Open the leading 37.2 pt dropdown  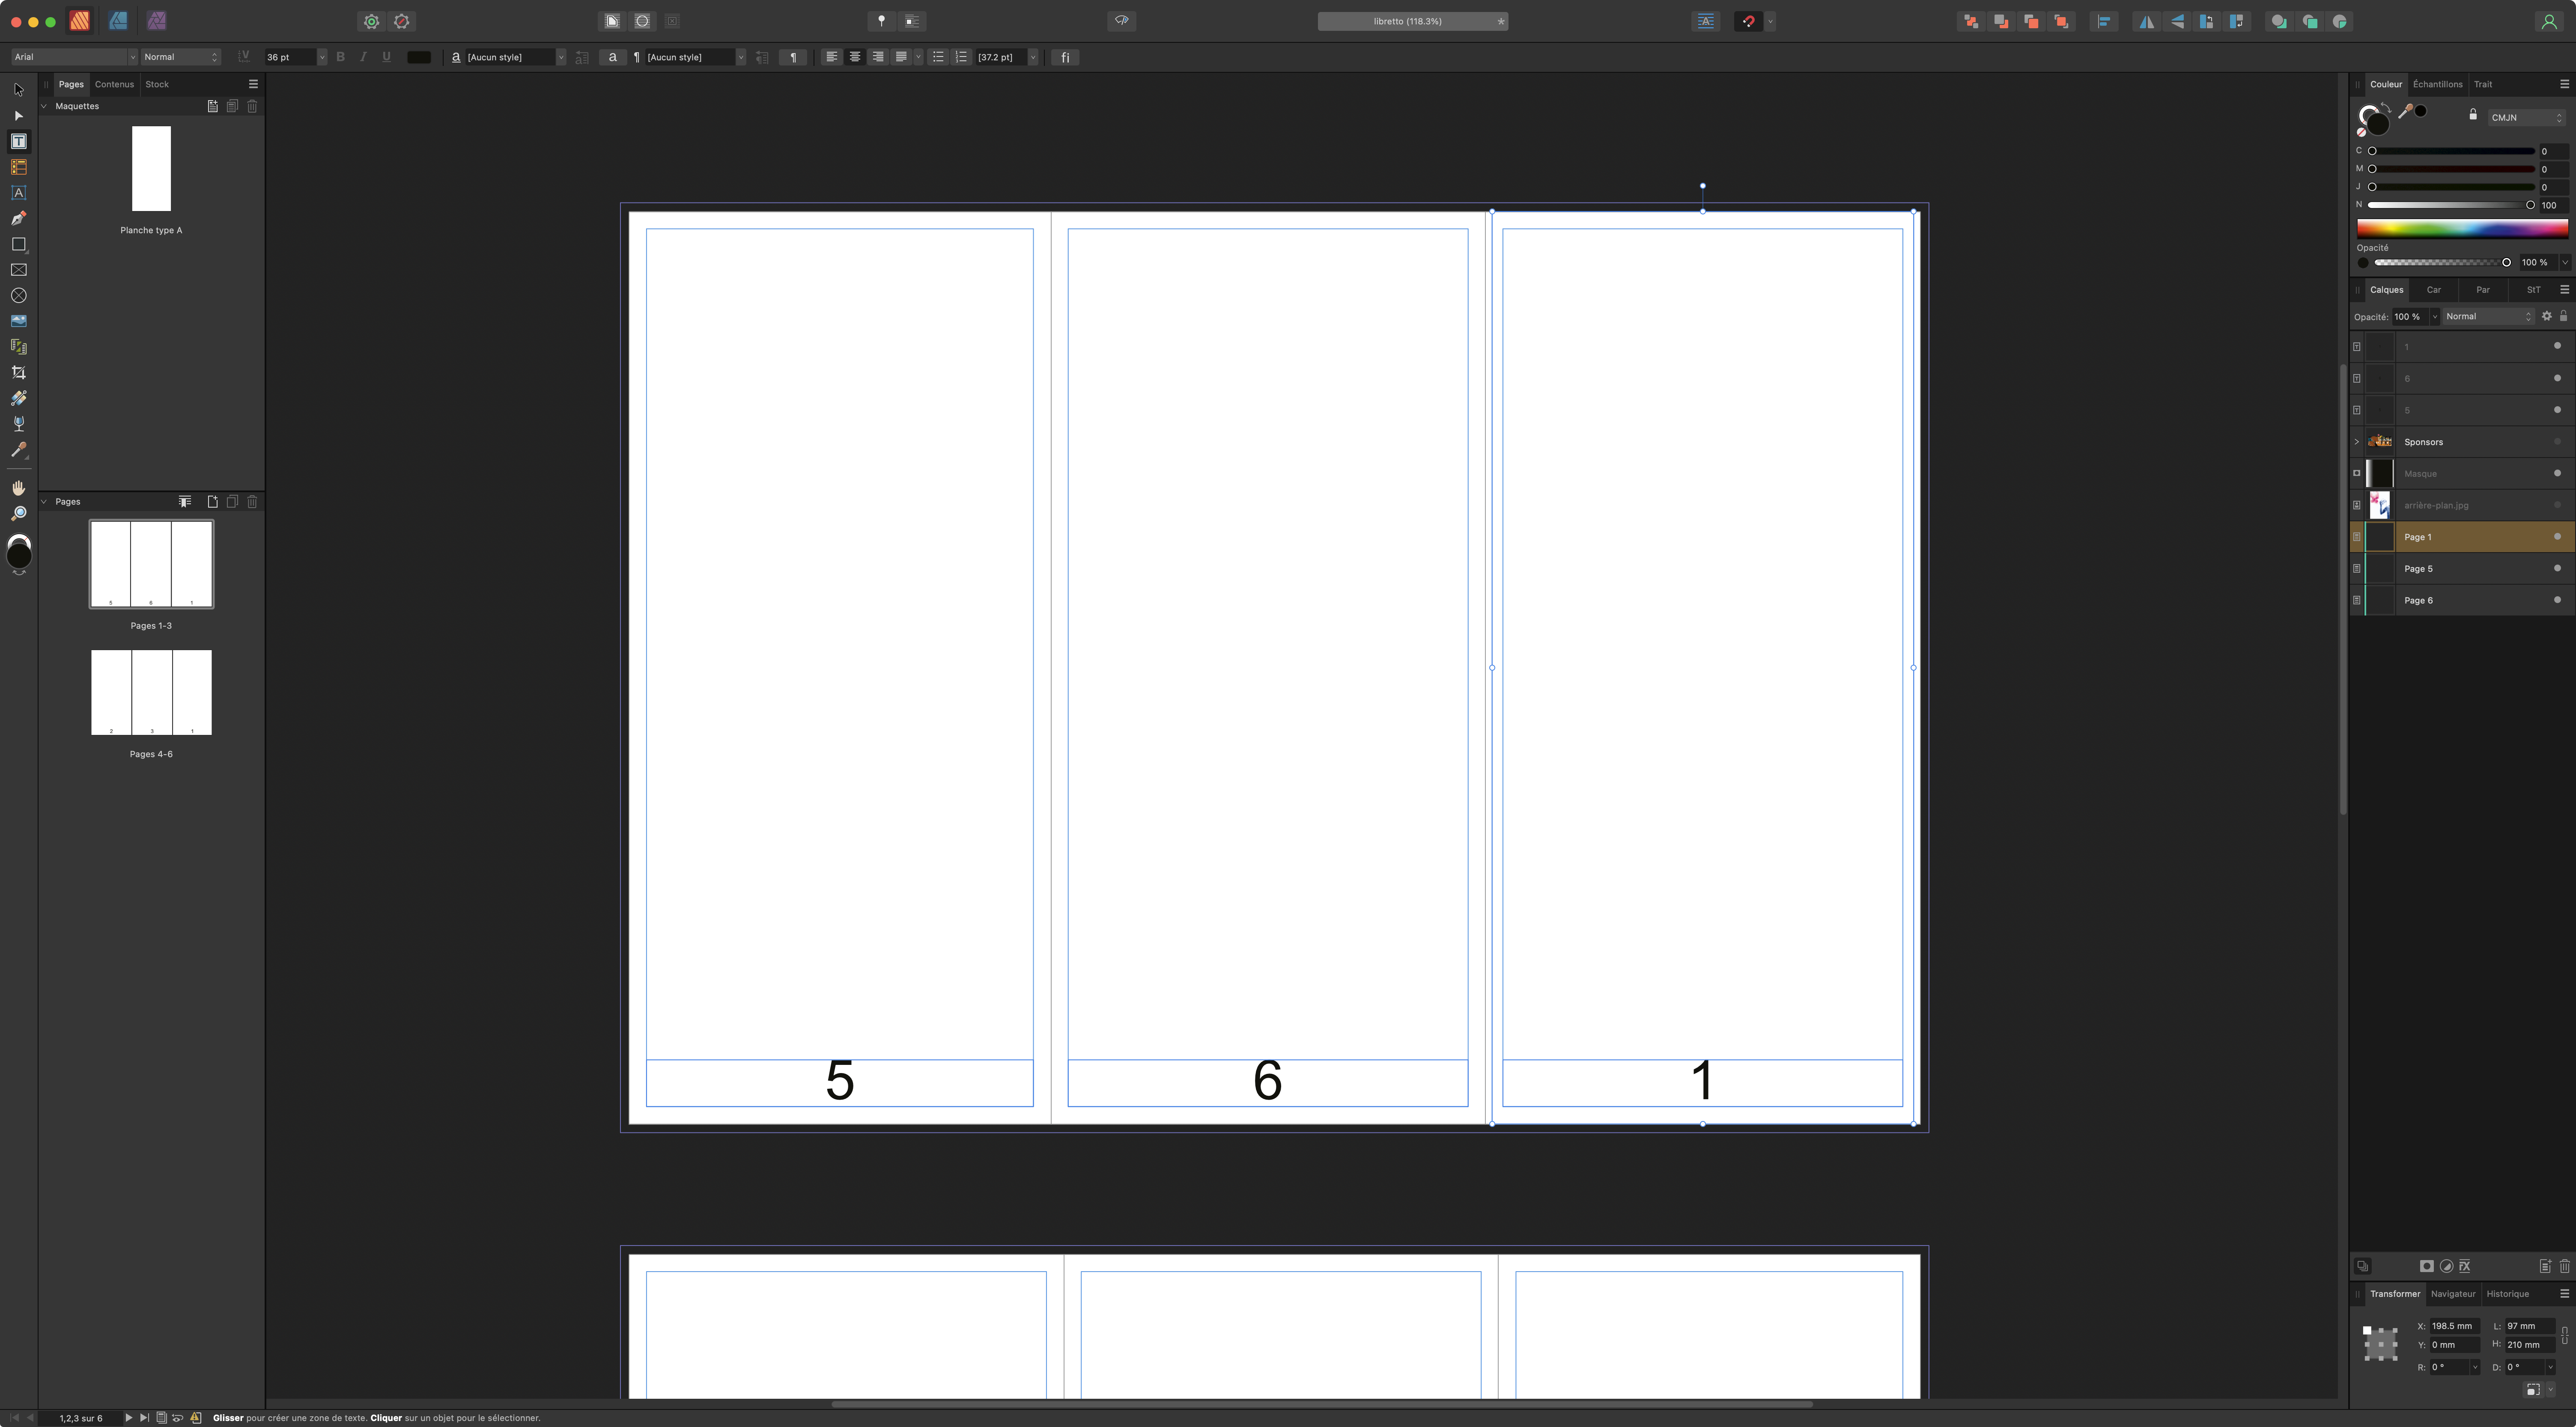coord(1033,57)
